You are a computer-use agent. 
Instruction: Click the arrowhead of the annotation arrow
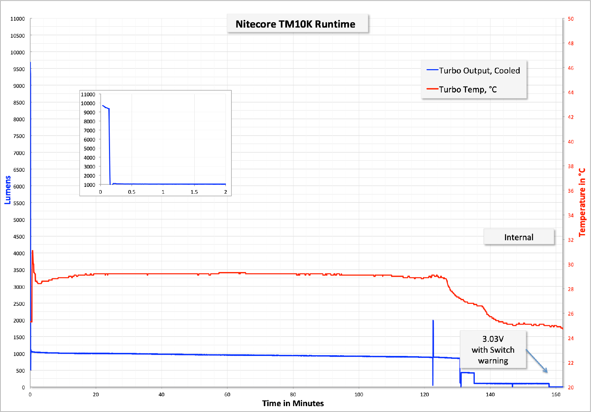pyautogui.click(x=546, y=372)
